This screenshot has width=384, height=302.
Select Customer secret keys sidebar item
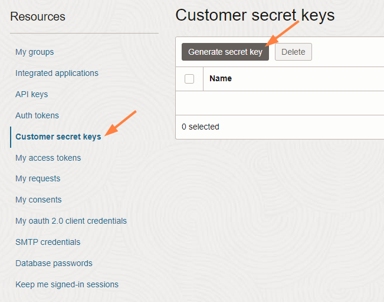(x=58, y=137)
